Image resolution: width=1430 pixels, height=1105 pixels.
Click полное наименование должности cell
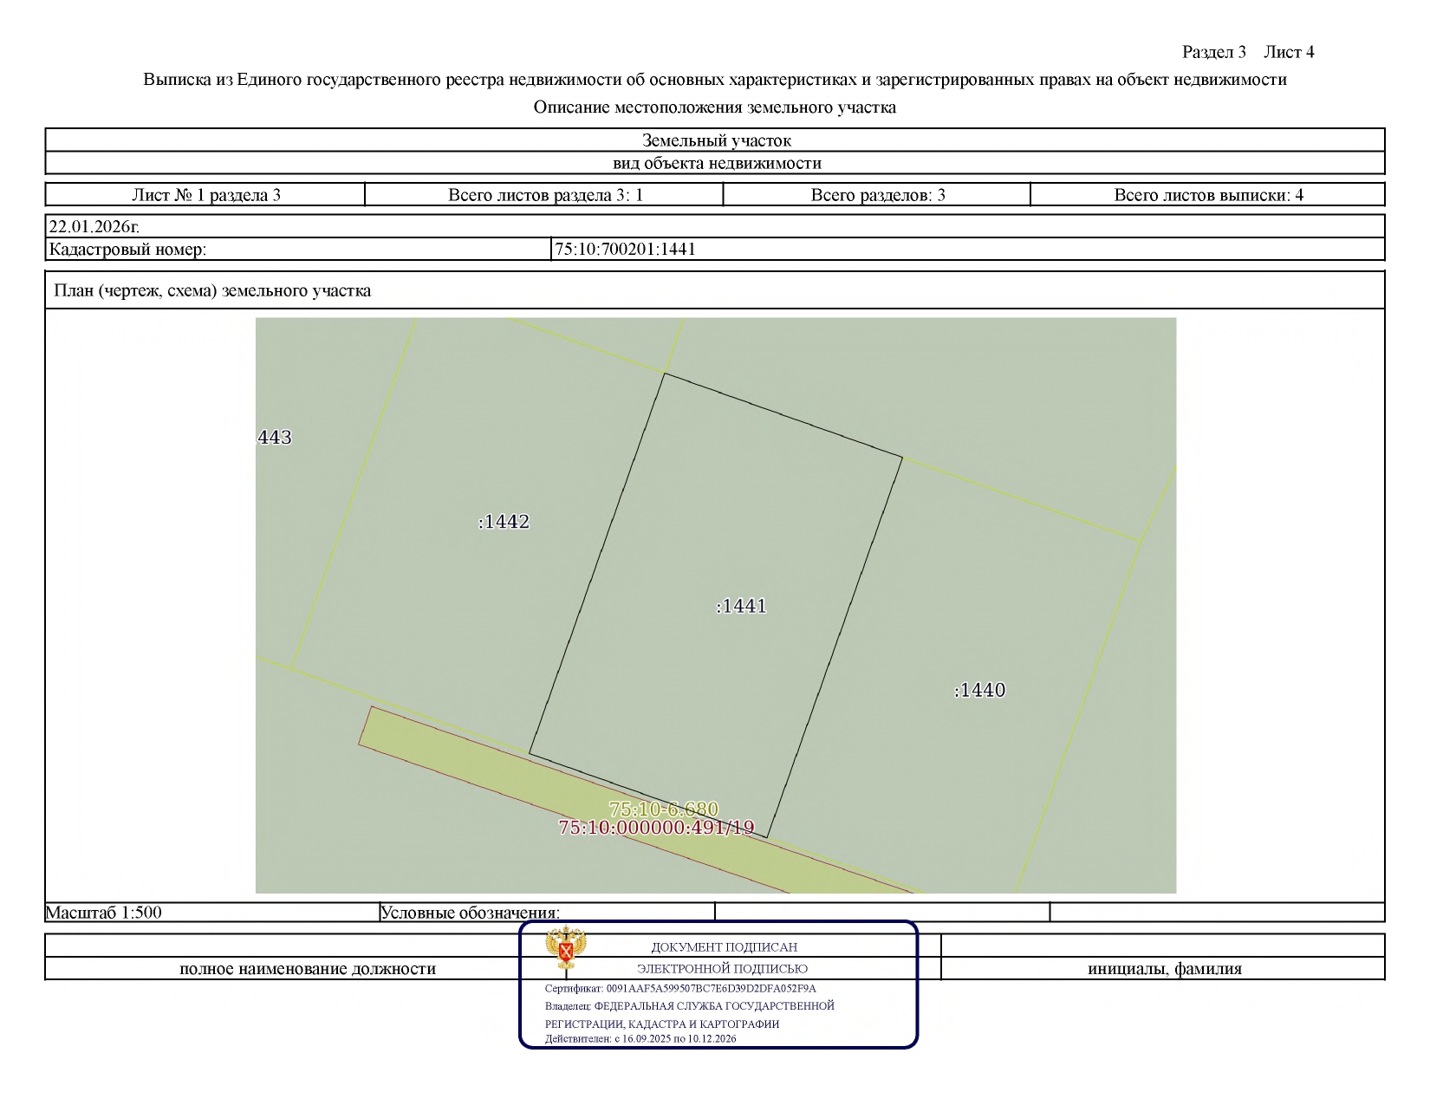(307, 969)
